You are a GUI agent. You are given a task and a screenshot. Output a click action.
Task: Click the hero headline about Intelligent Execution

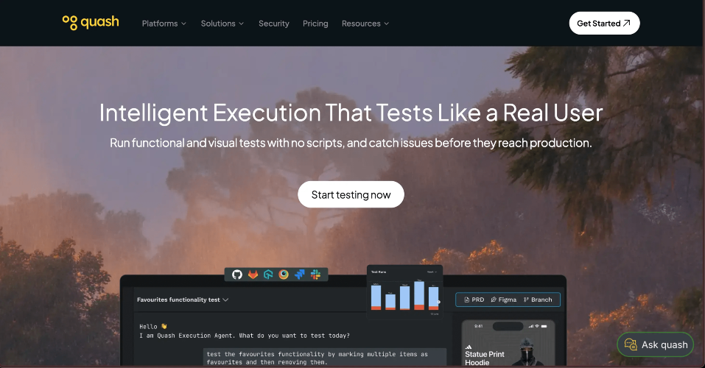351,113
